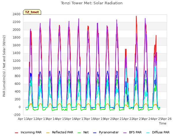The image size is (184, 138).
Task: Click the Apr 20 x-axis date label
Action: coord(109,119)
